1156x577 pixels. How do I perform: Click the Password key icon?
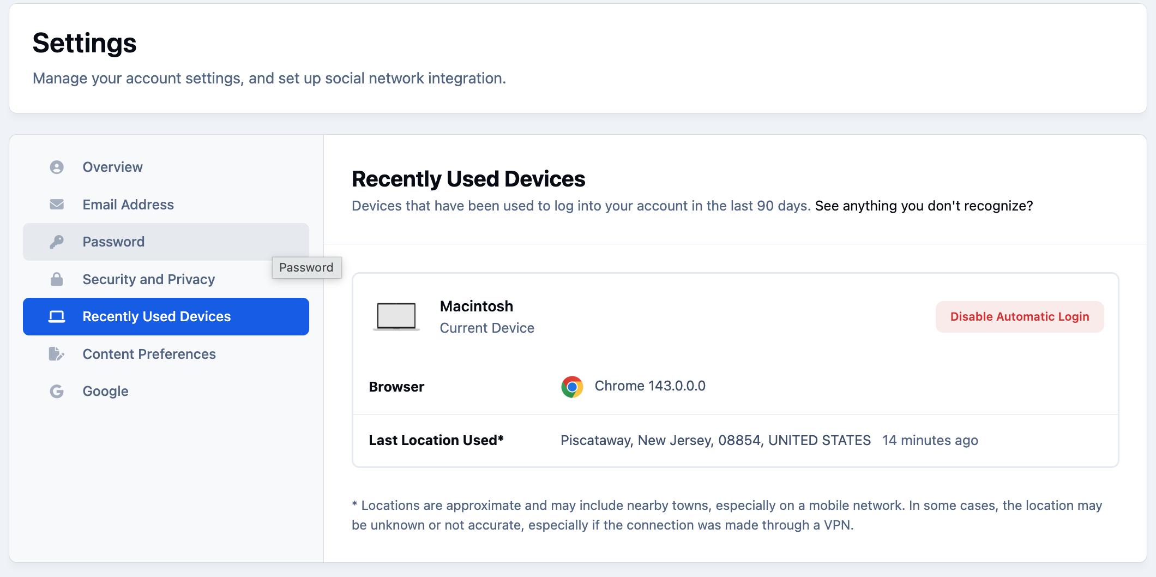pos(57,242)
